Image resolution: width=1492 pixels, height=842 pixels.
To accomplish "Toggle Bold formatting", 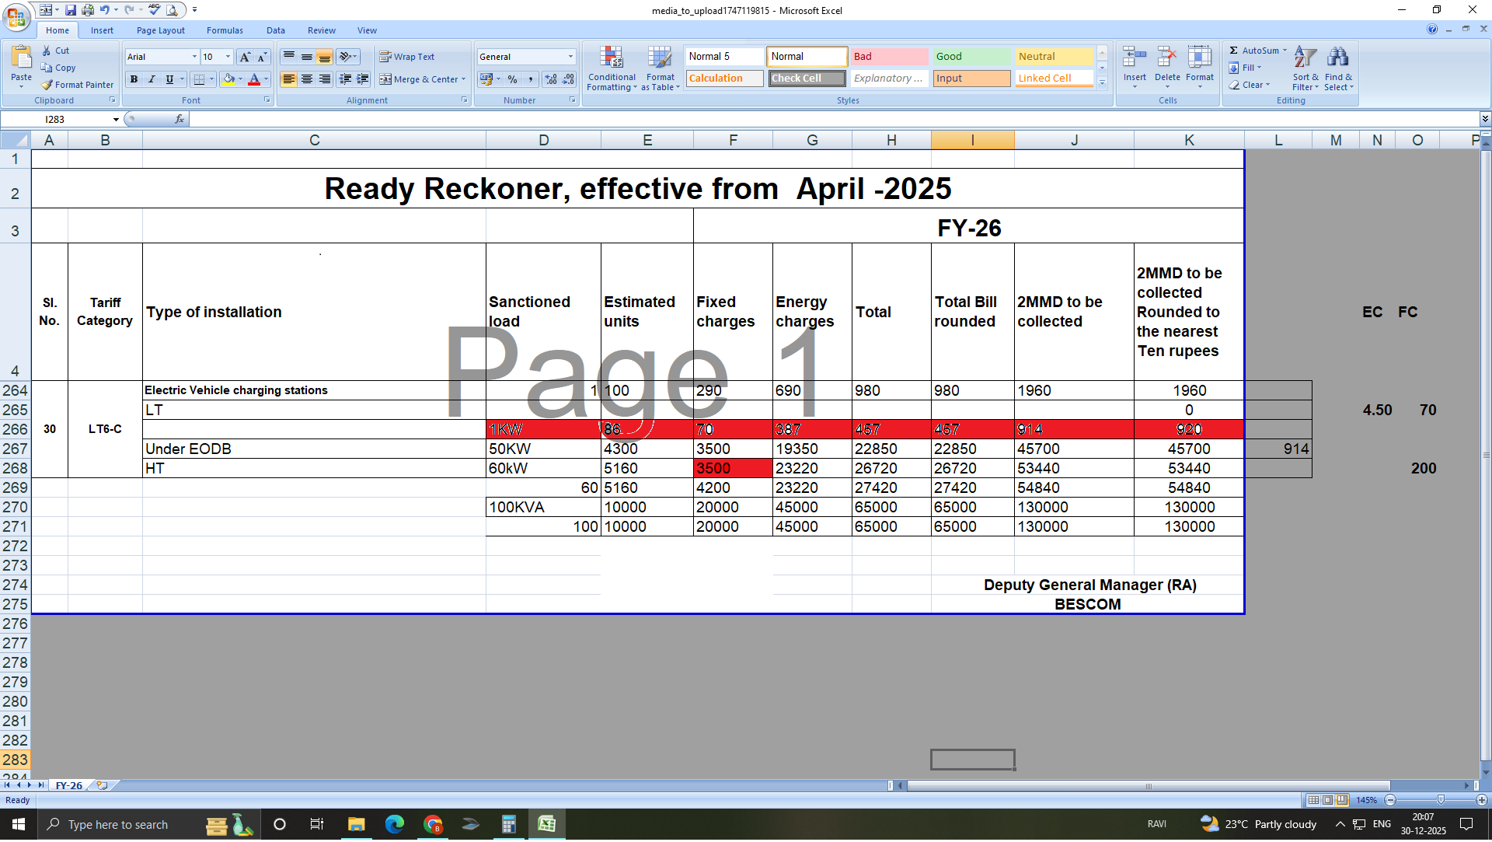I will click(x=134, y=79).
